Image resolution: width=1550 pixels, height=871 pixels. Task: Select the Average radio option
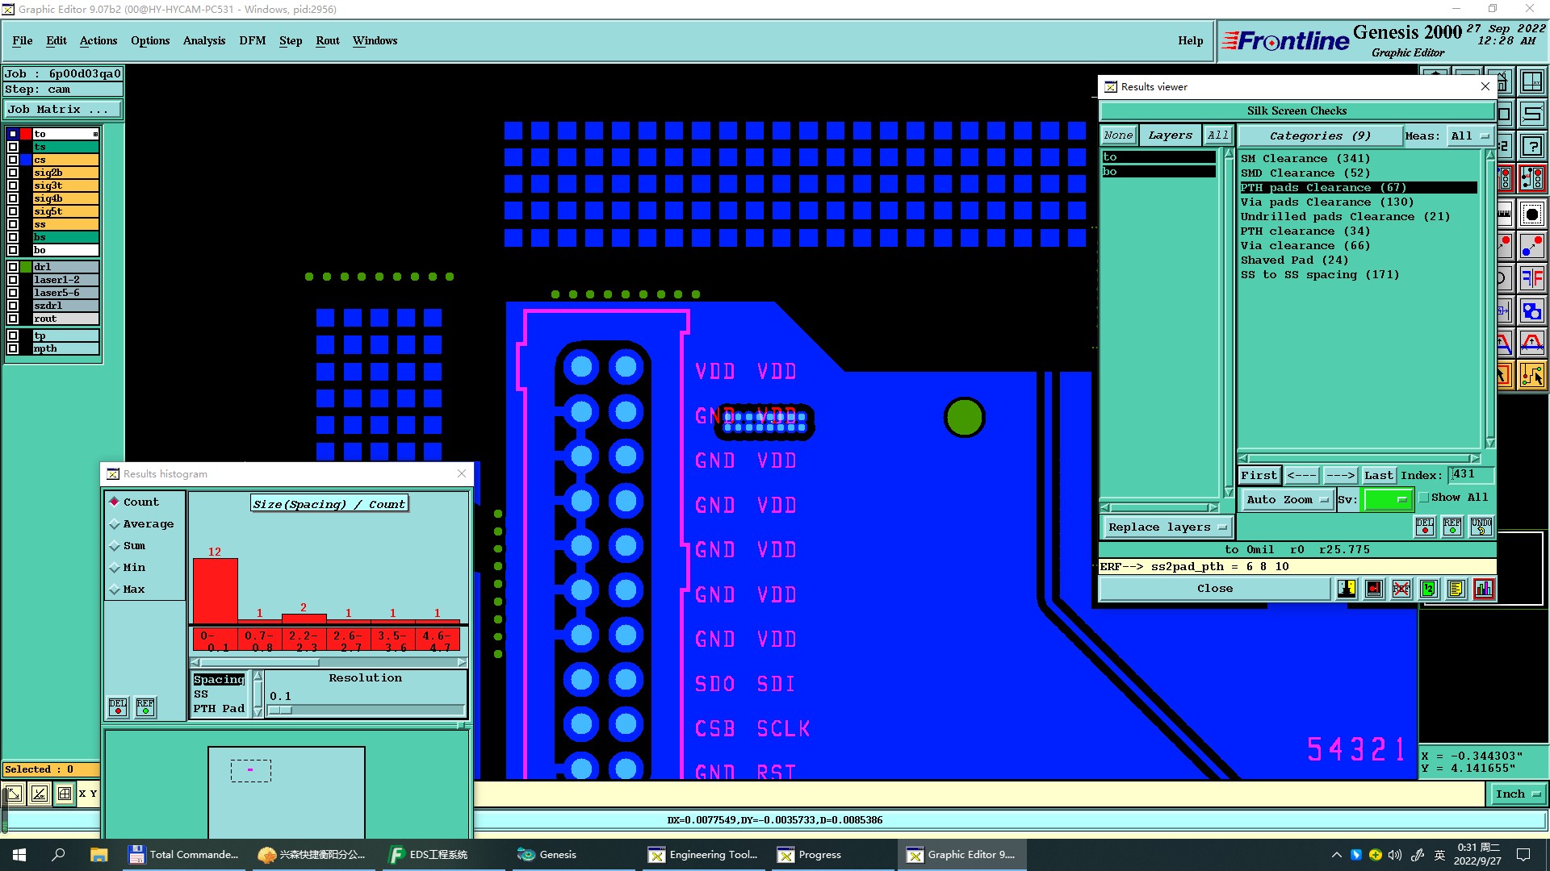coord(115,524)
